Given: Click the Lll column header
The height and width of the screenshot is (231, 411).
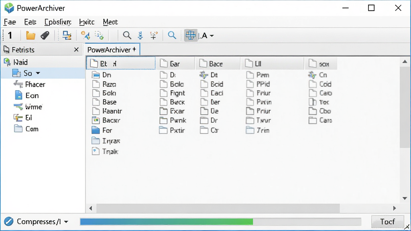Looking at the screenshot, I should pos(273,64).
